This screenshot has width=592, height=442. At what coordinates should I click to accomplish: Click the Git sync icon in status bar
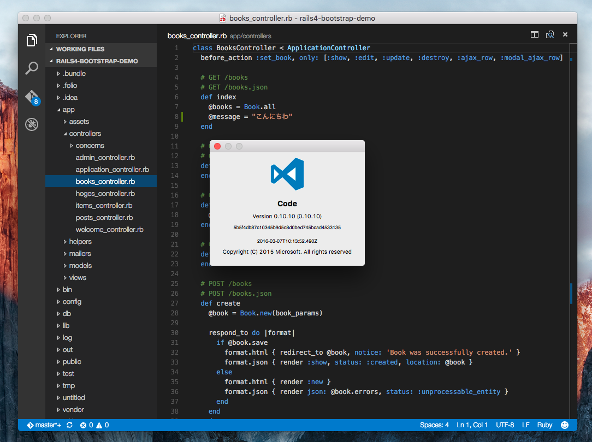coord(69,425)
